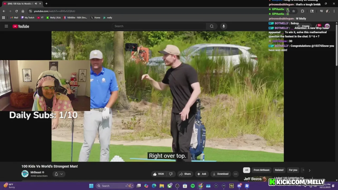Screen dimensions: 338x190
Task: Dislike the video with thumbs down
Action: (x=171, y=174)
